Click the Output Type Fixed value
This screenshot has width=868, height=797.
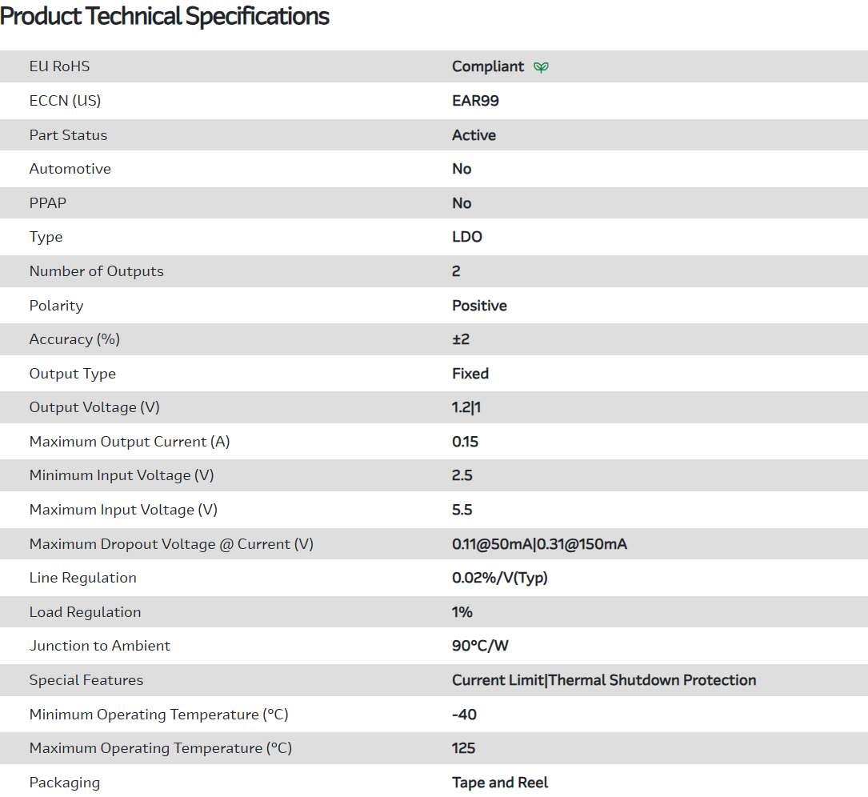coord(470,374)
